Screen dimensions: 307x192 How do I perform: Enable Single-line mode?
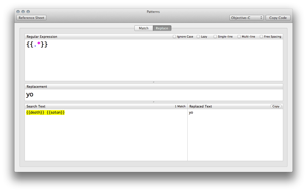[215, 37]
